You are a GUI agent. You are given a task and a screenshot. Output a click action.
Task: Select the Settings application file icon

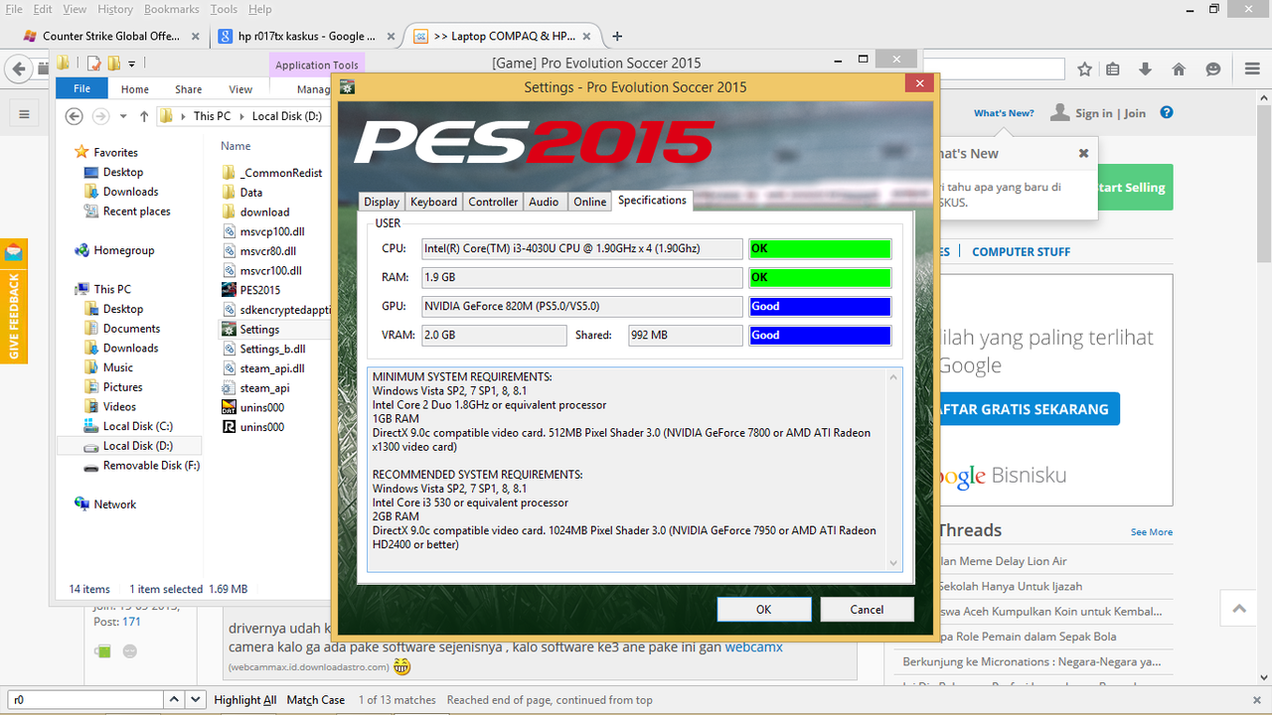click(230, 329)
